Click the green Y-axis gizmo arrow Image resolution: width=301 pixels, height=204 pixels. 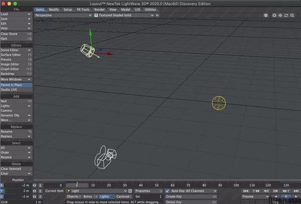click(90, 33)
